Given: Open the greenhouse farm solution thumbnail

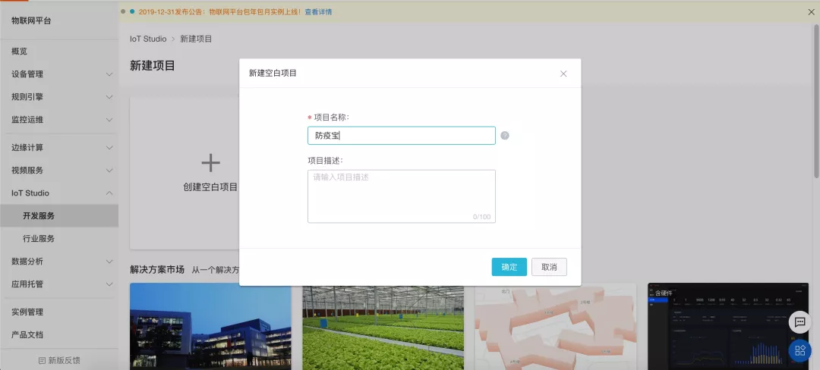Looking at the screenshot, I should pos(383,327).
